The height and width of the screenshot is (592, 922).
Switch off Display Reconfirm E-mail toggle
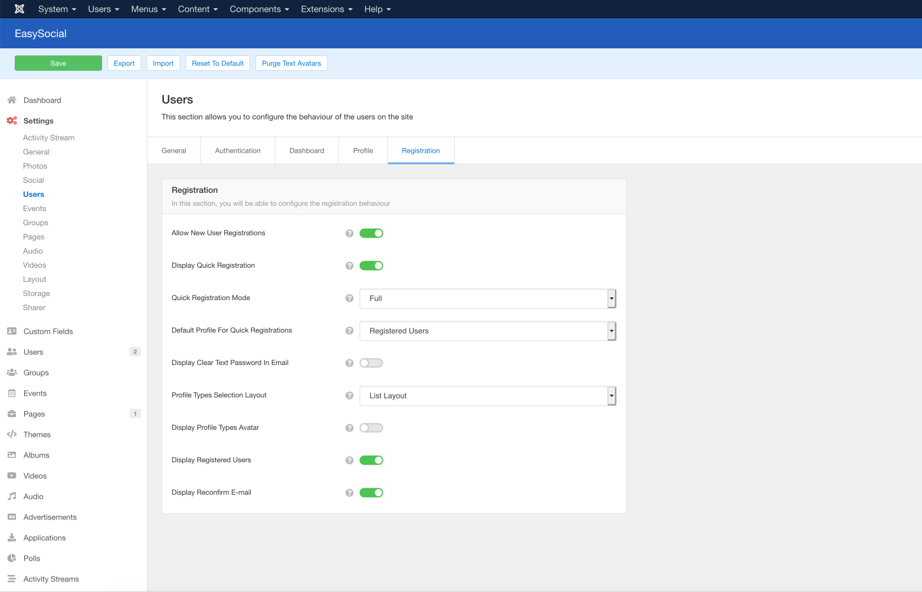pos(372,493)
